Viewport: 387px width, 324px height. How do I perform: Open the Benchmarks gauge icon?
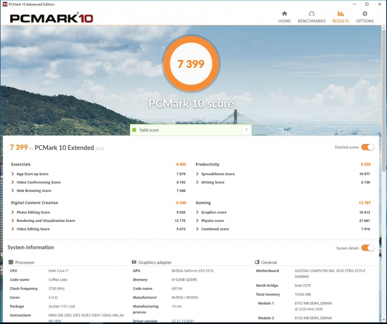[311, 13]
